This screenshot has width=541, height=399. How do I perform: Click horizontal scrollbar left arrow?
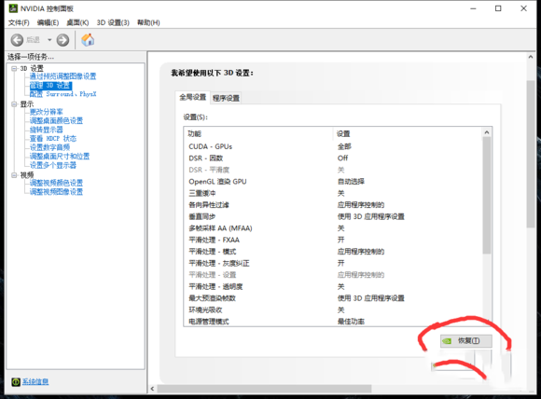152,389
